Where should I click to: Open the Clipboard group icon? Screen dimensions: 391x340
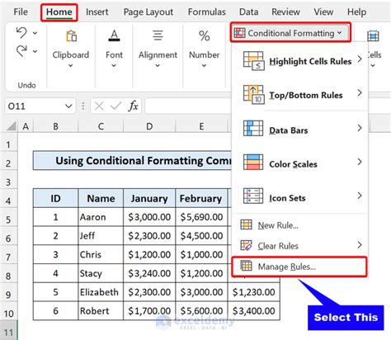(x=71, y=35)
